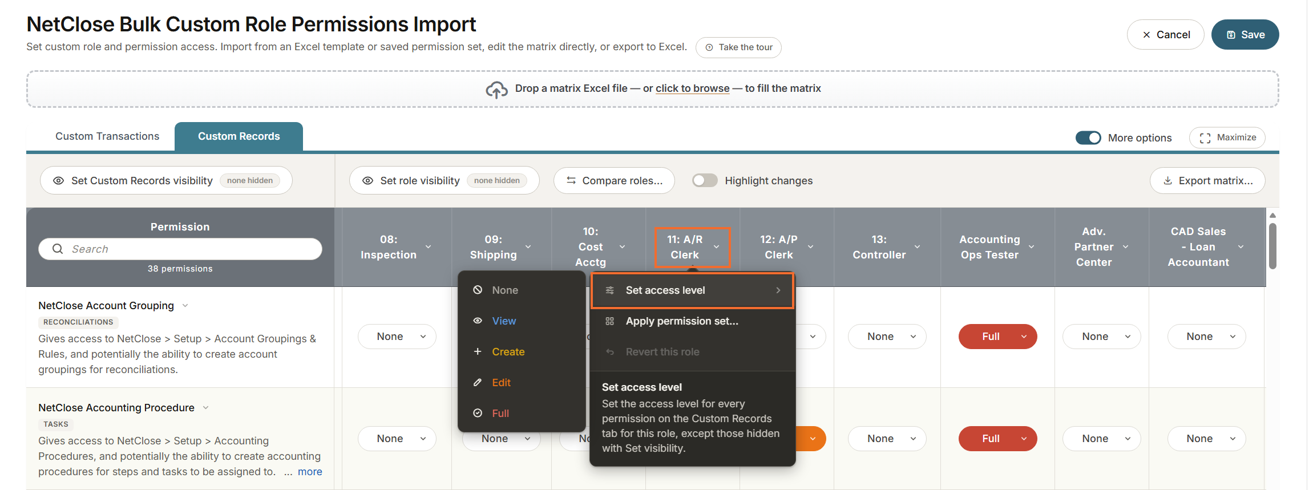Open the Export matrix... button

click(1207, 181)
